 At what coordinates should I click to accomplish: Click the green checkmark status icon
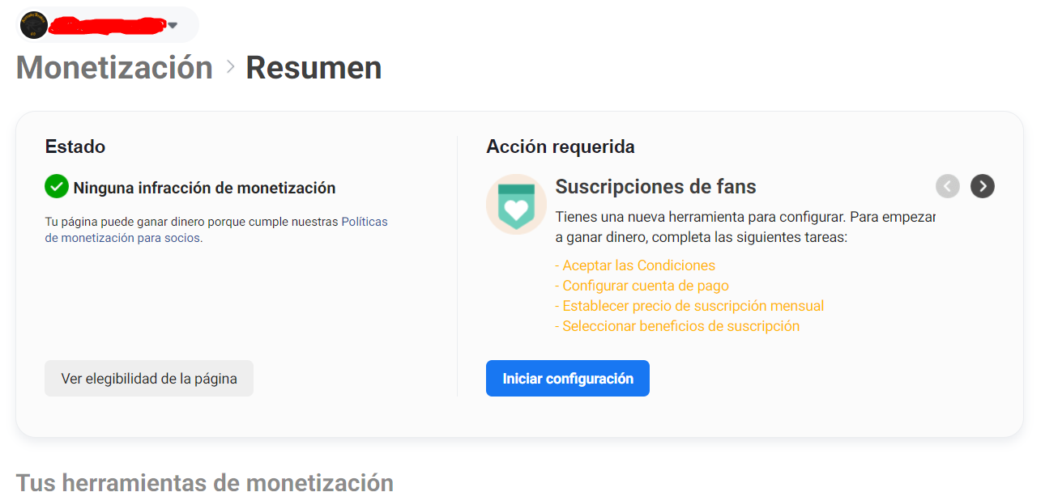tap(56, 187)
